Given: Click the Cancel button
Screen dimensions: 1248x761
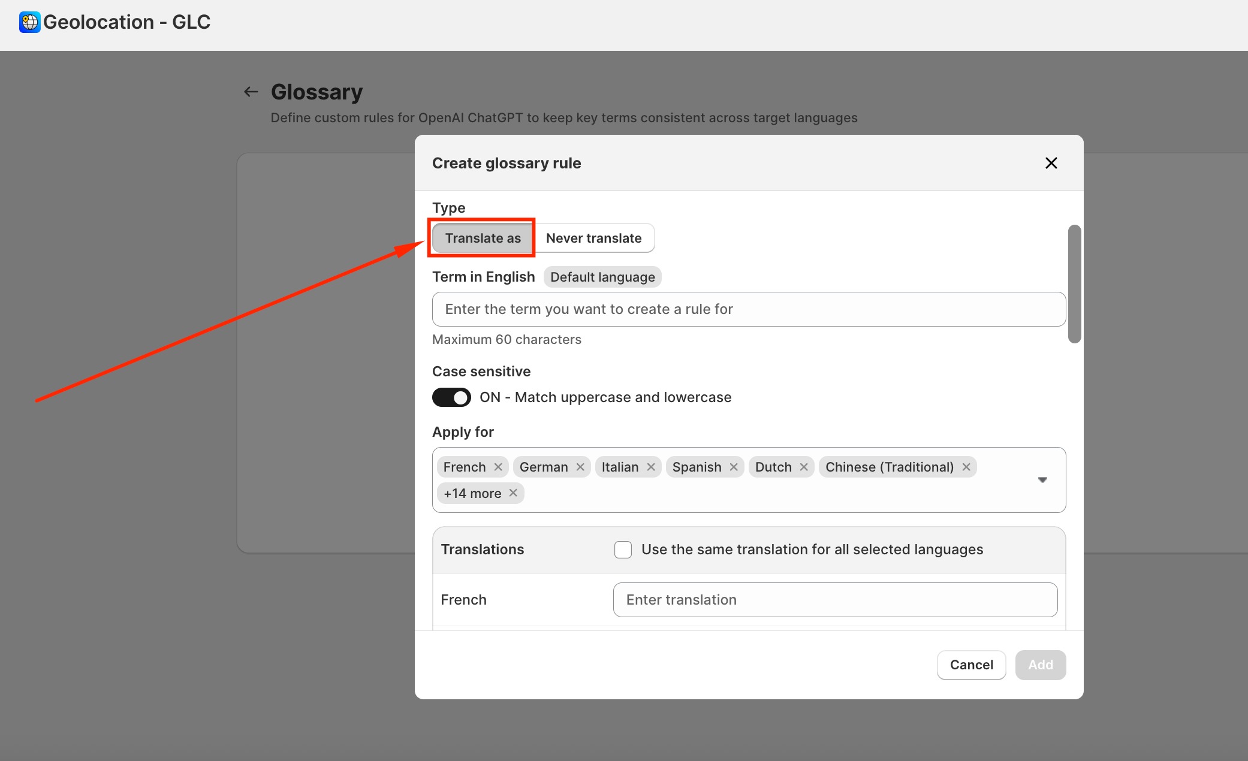Looking at the screenshot, I should click(x=971, y=665).
